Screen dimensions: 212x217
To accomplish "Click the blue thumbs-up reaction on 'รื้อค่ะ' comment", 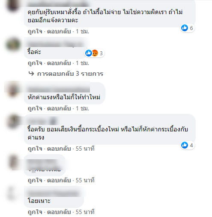I will click(89, 53).
